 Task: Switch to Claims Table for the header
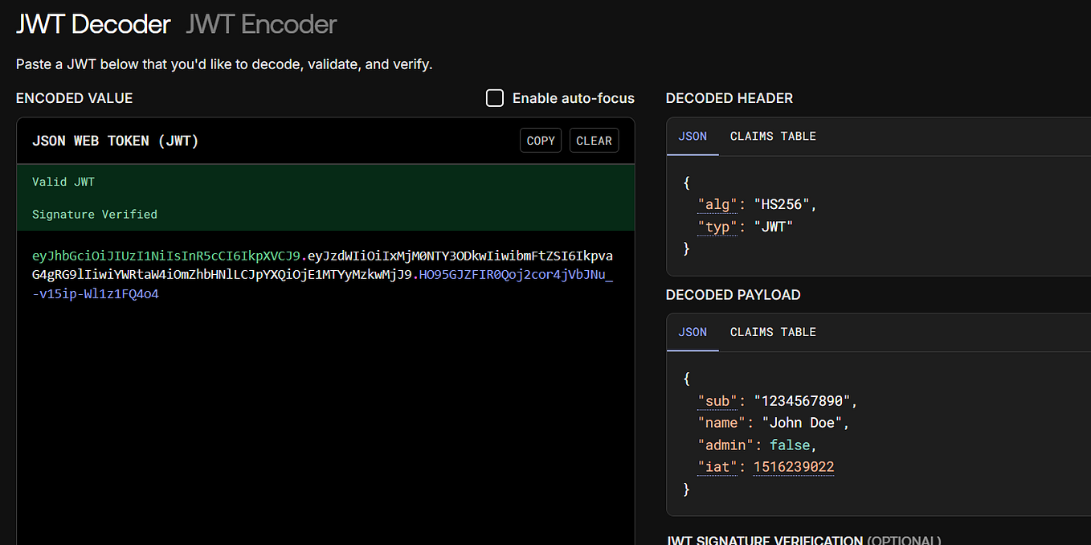click(x=773, y=136)
